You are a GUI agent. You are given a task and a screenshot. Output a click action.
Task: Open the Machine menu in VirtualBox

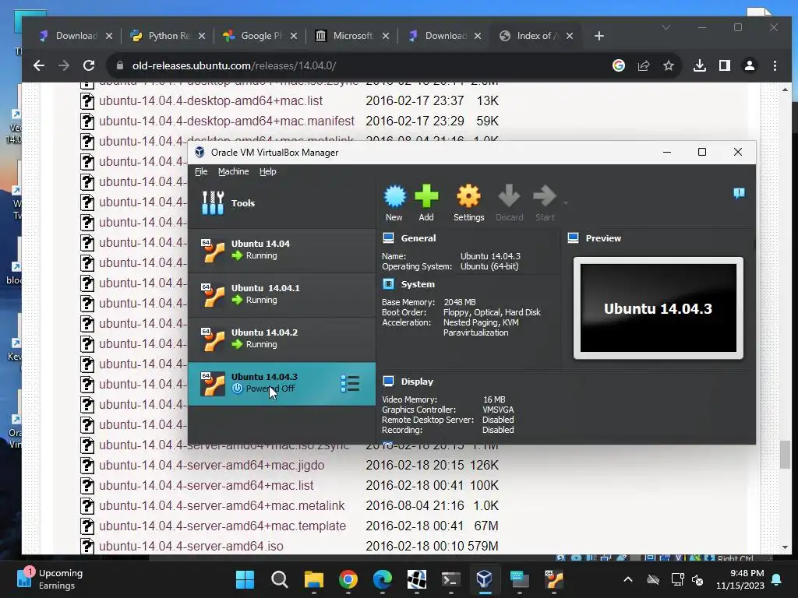pos(234,171)
